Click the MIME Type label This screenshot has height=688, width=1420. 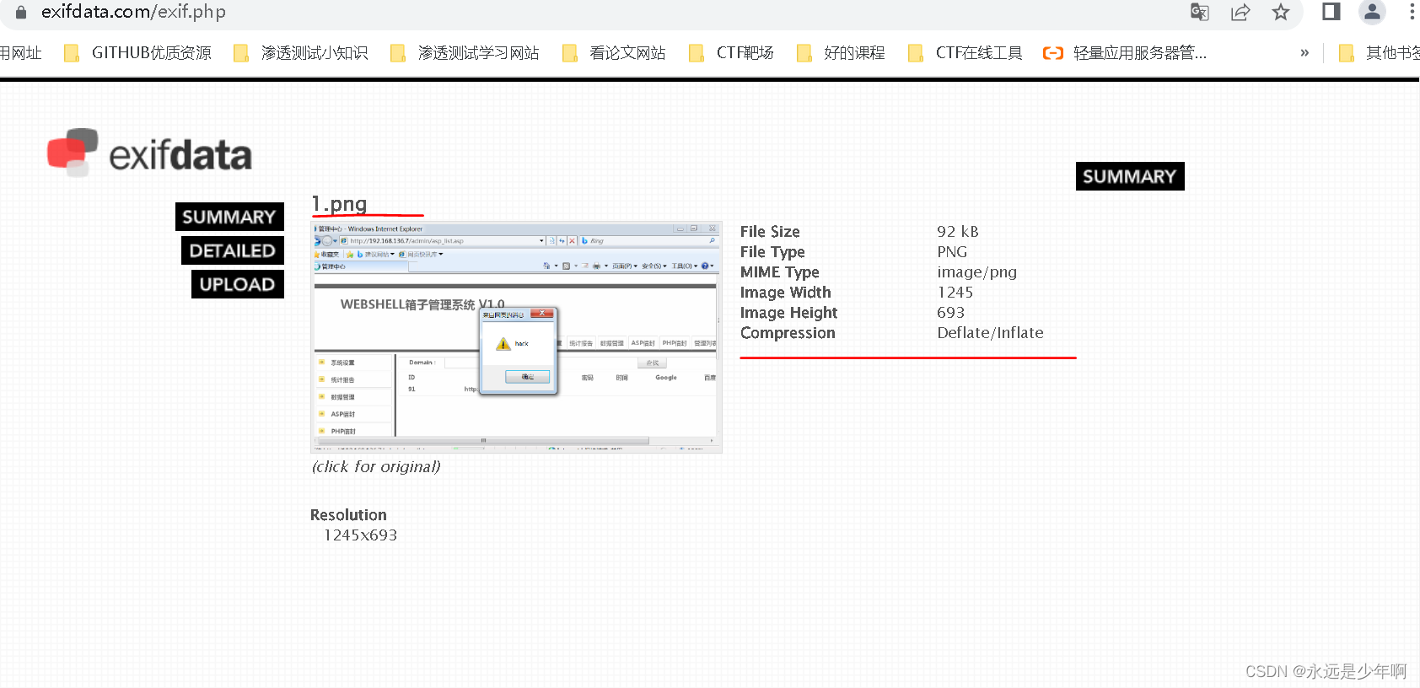point(779,272)
